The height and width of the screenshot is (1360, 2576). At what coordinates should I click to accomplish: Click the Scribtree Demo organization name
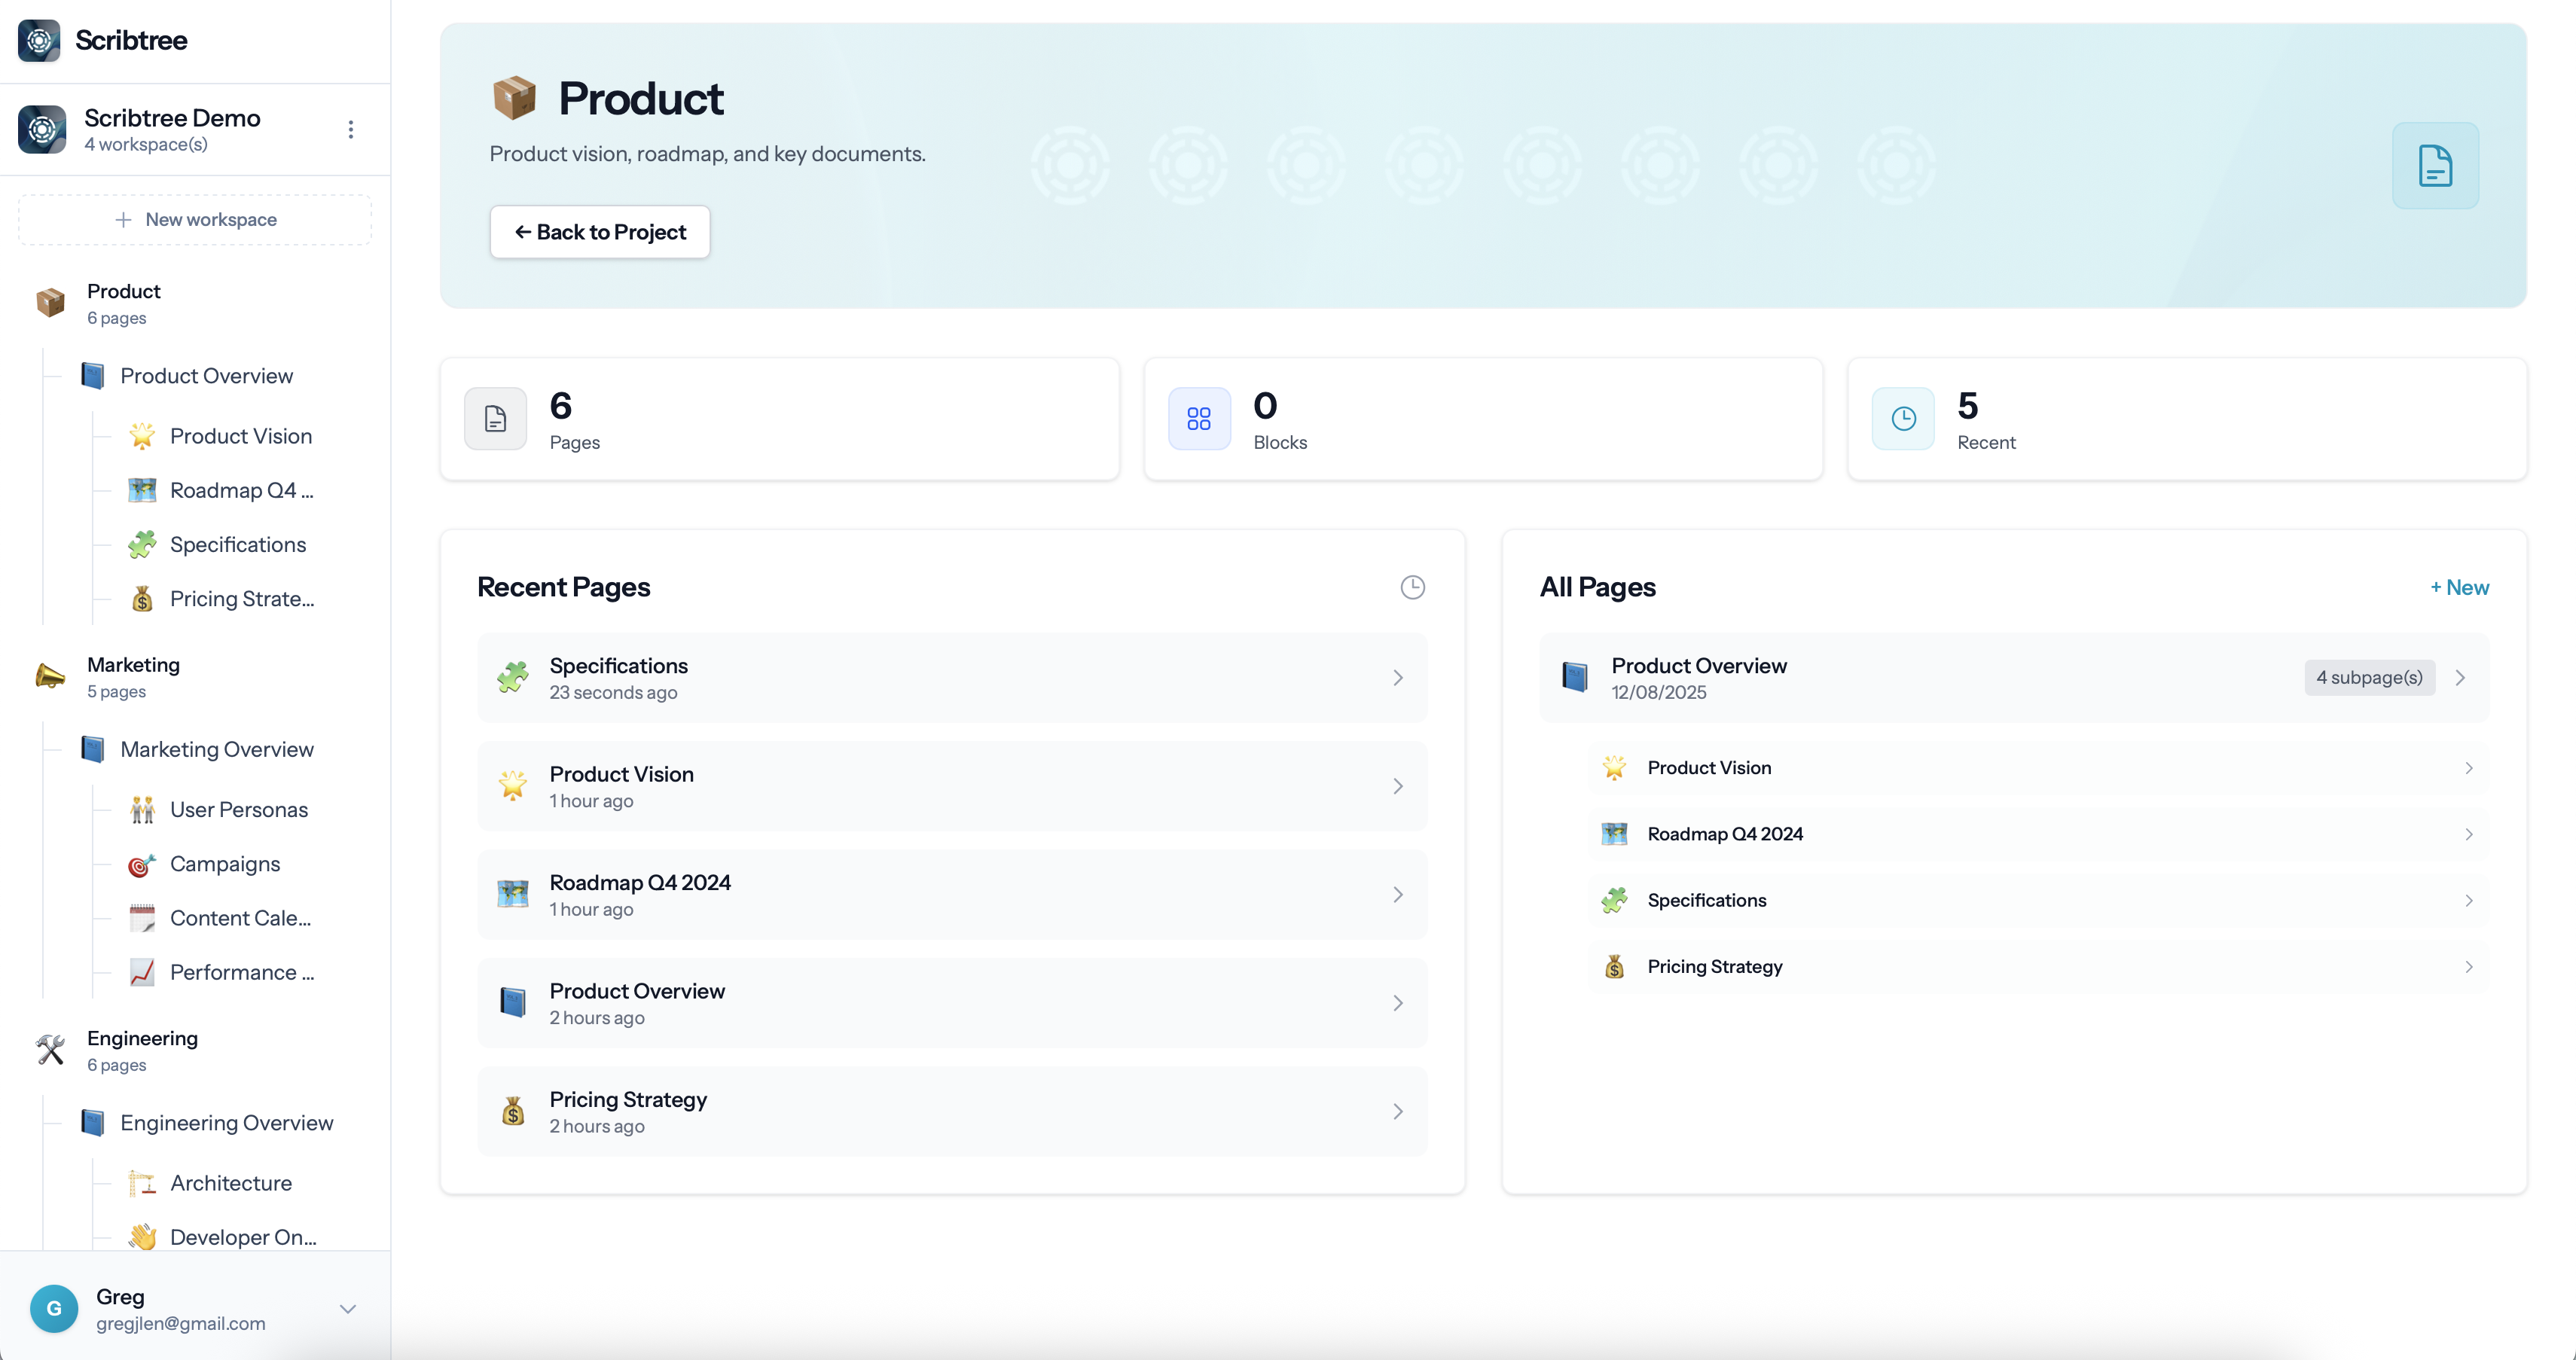coord(172,118)
